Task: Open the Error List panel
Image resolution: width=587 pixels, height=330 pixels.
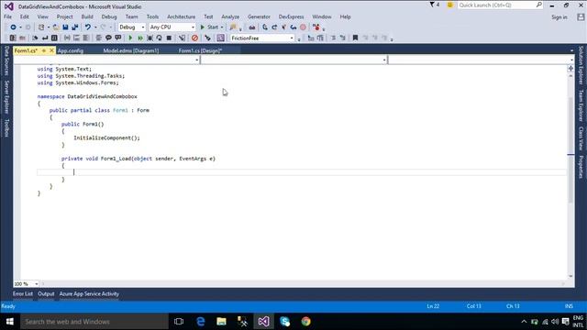Action: (23, 294)
